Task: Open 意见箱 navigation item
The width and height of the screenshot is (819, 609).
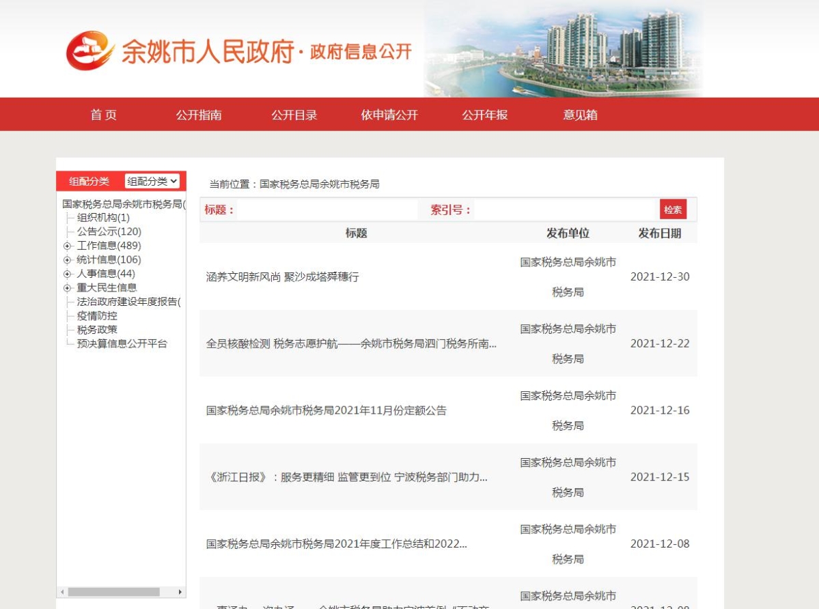Action: coord(581,115)
